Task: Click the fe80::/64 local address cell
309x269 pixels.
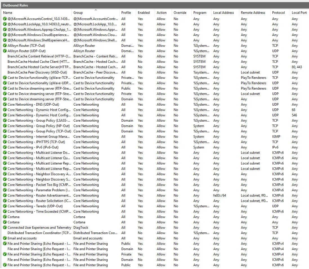Action: tap(220, 195)
